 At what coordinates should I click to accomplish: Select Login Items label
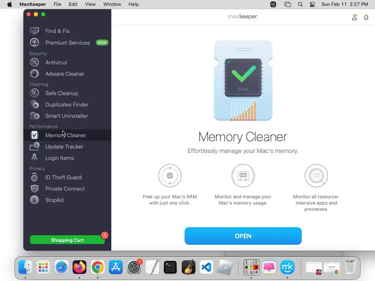(x=60, y=158)
